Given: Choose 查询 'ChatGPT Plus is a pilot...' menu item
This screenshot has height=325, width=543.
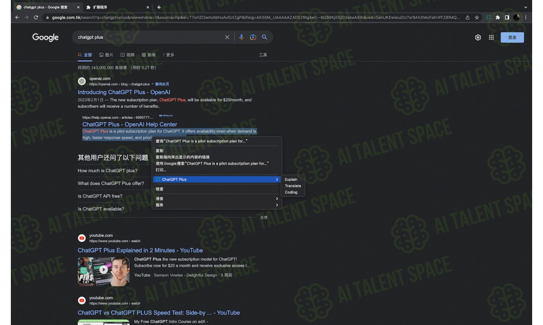Looking at the screenshot, I should click(x=217, y=141).
